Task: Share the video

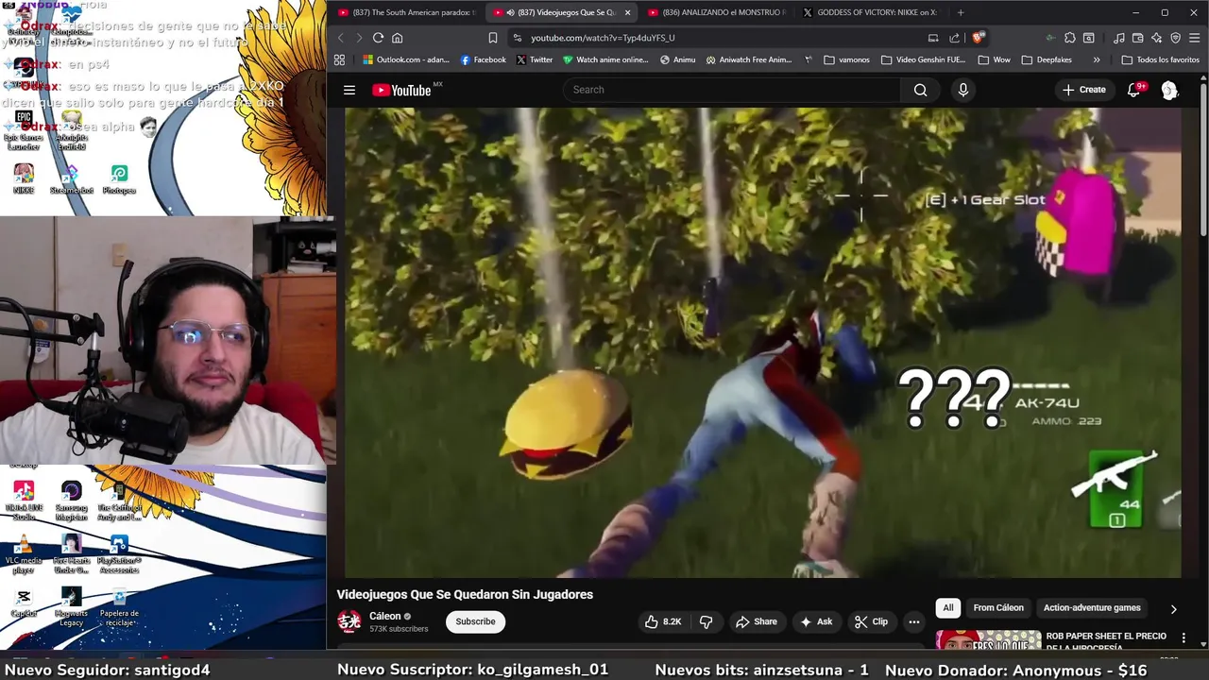Action: [x=756, y=621]
